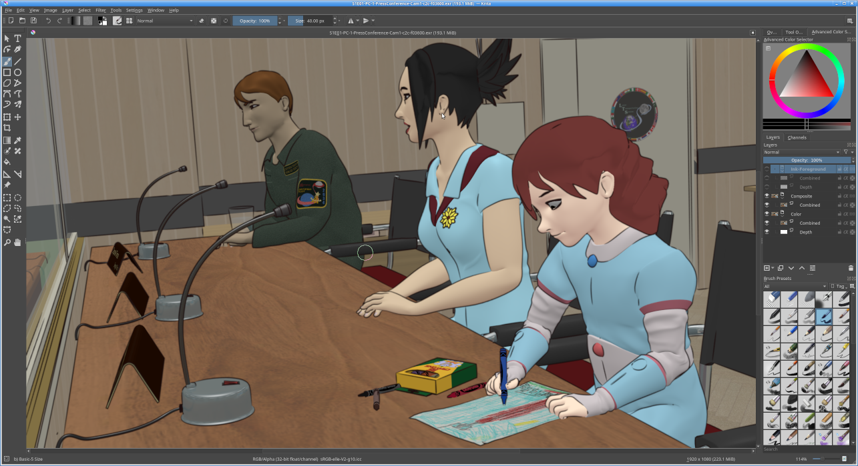Toggle visibility of the Color group layer
This screenshot has width=858, height=466.
[x=767, y=214]
